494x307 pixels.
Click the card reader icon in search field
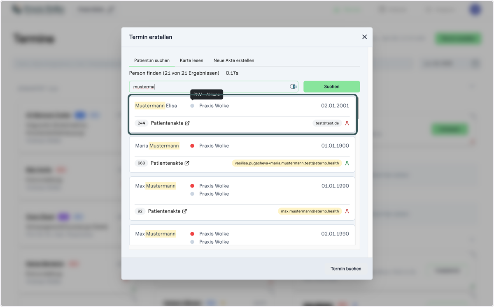(x=293, y=87)
